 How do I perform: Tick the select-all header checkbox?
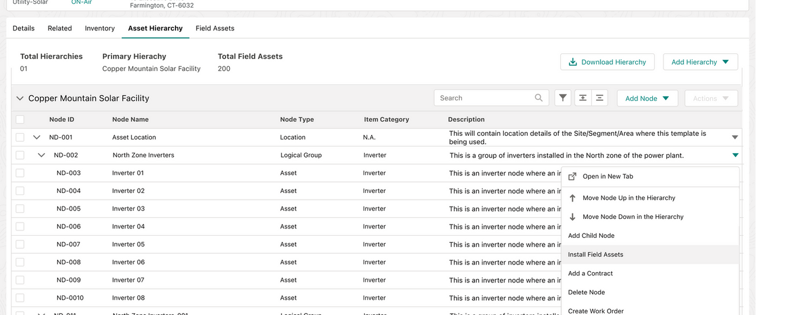coord(20,119)
